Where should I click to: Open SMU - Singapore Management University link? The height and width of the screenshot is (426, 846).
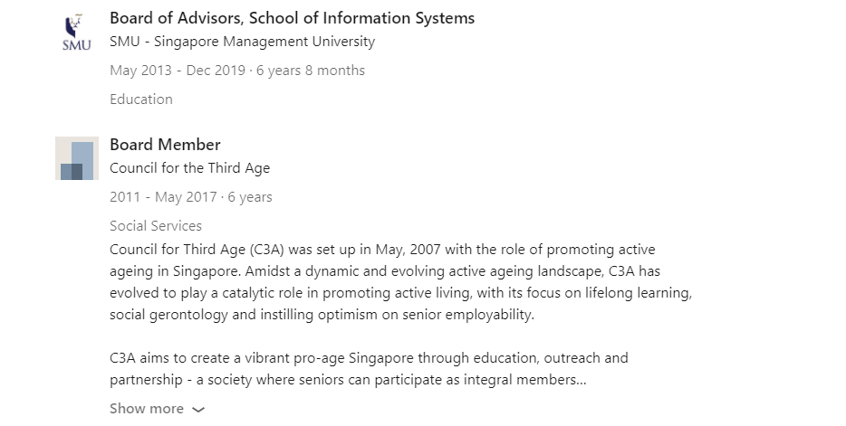point(242,42)
